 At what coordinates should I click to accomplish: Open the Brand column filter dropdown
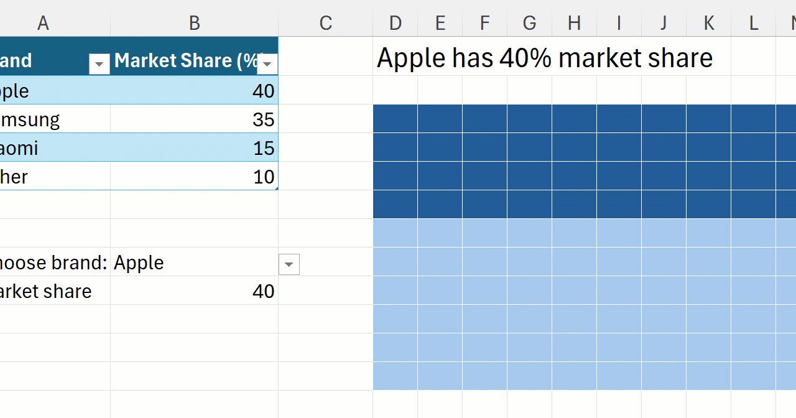click(99, 63)
